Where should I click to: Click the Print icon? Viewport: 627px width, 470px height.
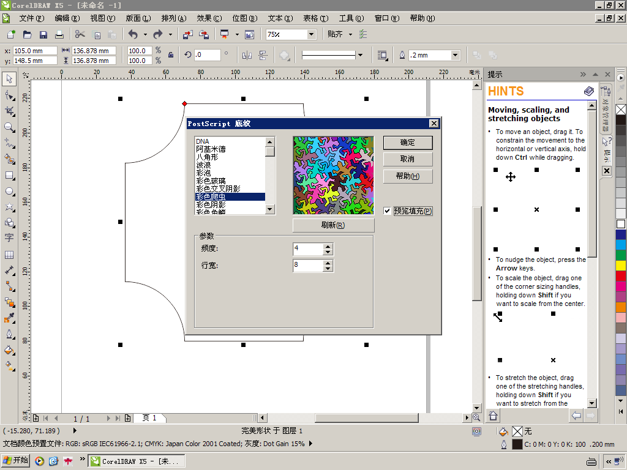pyautogui.click(x=59, y=34)
